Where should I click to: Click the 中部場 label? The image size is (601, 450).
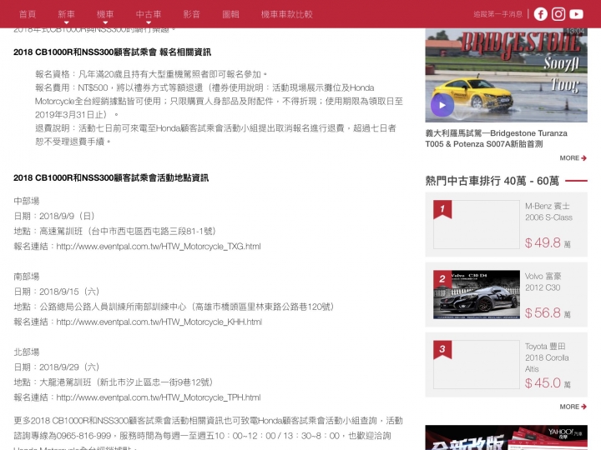point(27,201)
